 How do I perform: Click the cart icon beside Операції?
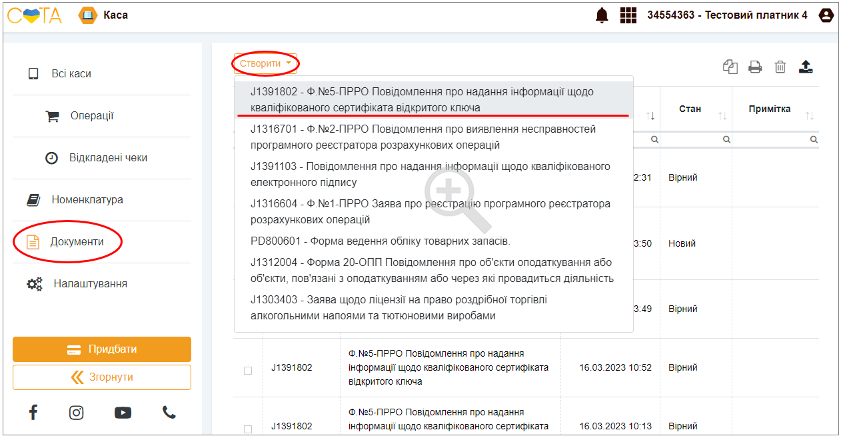52,116
